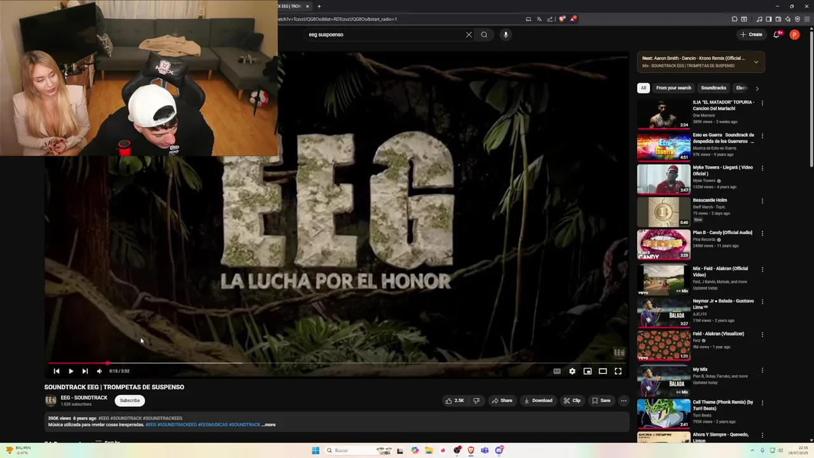Submit the search with the magnifier icon
This screenshot has height=458, width=814.
(x=484, y=34)
